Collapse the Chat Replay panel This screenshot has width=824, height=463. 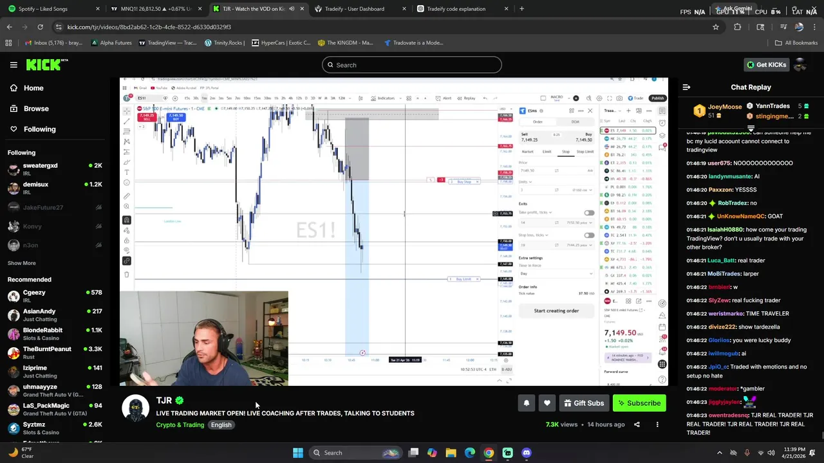pyautogui.click(x=686, y=87)
